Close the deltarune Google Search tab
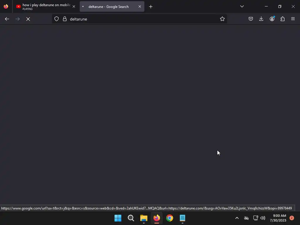 (x=140, y=6)
